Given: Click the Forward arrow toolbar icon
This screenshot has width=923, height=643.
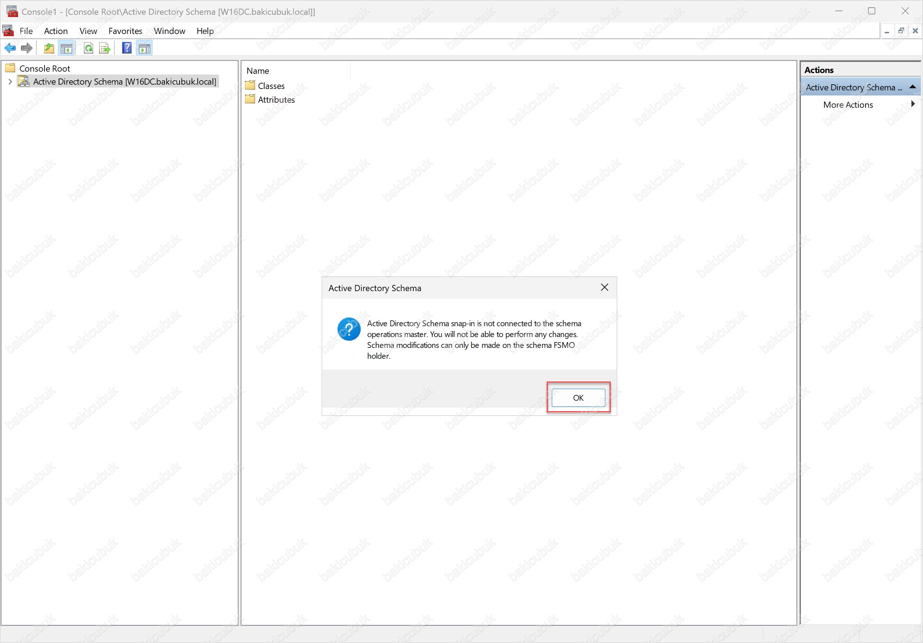Looking at the screenshot, I should click(x=26, y=48).
